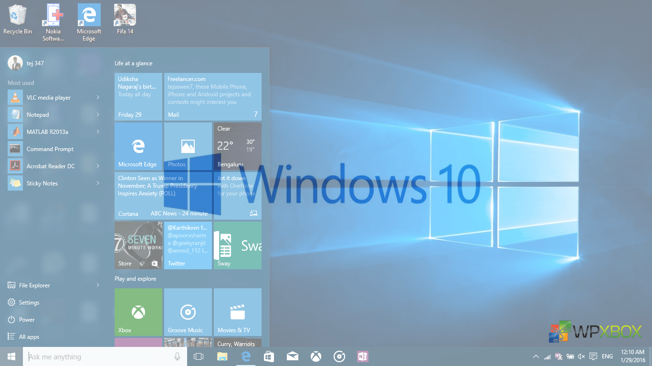Open Groove Music from the taskbar
This screenshot has width=652, height=366.
(x=339, y=356)
